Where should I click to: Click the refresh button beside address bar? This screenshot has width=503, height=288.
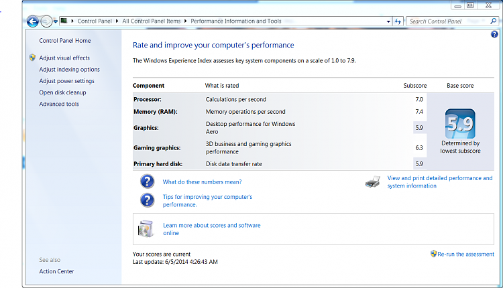click(x=398, y=21)
